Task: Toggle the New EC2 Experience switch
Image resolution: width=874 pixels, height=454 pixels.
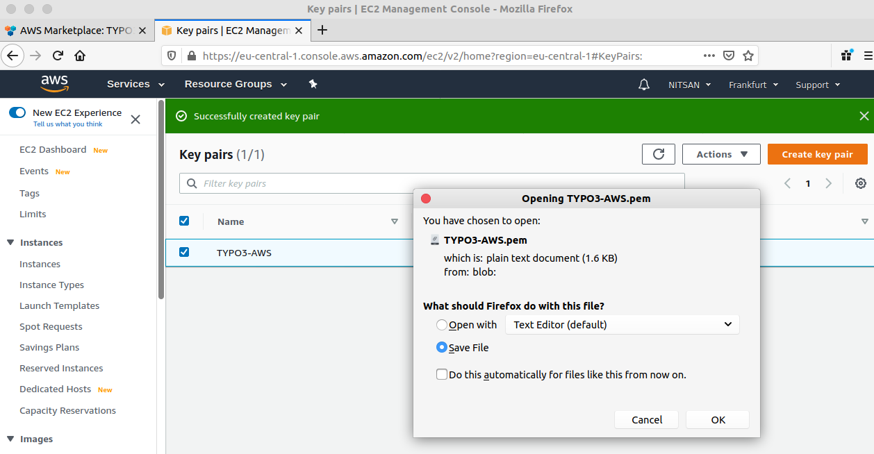Action: [x=17, y=112]
